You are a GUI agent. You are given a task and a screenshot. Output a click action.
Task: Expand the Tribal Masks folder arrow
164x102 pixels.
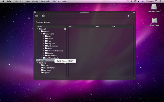tap(44, 55)
